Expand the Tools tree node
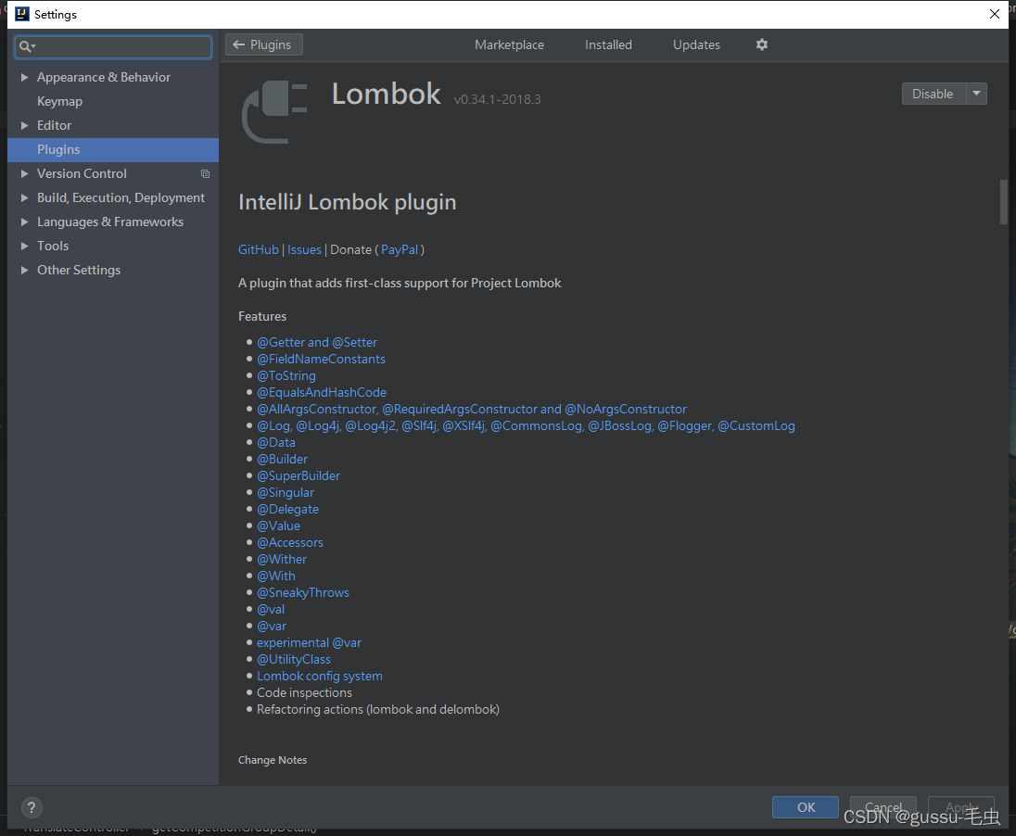Image resolution: width=1016 pixels, height=836 pixels. (25, 246)
